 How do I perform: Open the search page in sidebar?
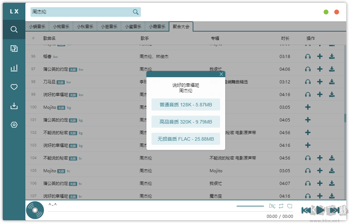[x=14, y=29]
